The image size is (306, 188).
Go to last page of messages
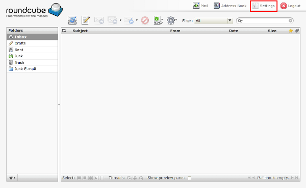pos(297,178)
